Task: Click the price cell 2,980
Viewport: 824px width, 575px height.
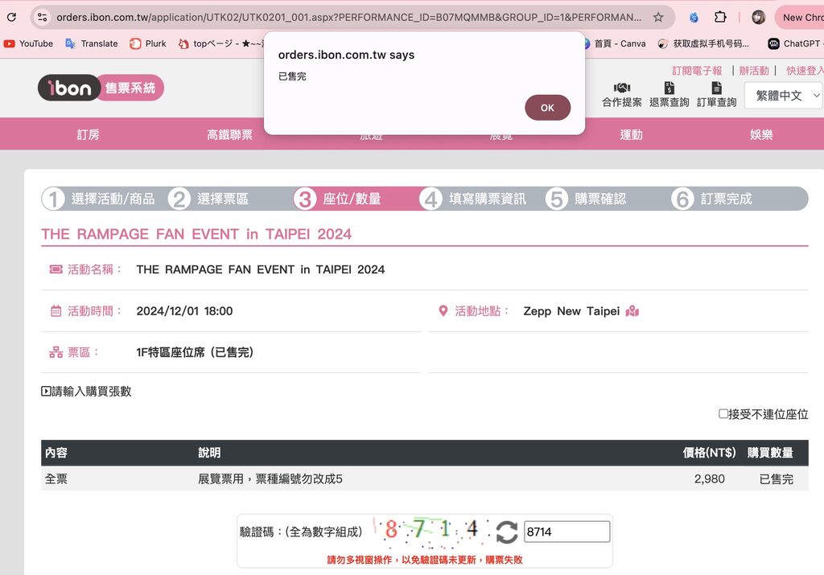Action: pyautogui.click(x=710, y=479)
